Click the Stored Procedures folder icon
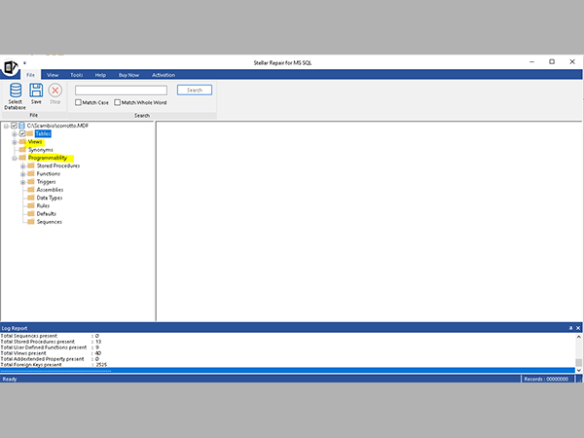Image resolution: width=584 pixels, height=438 pixels. (x=31, y=165)
